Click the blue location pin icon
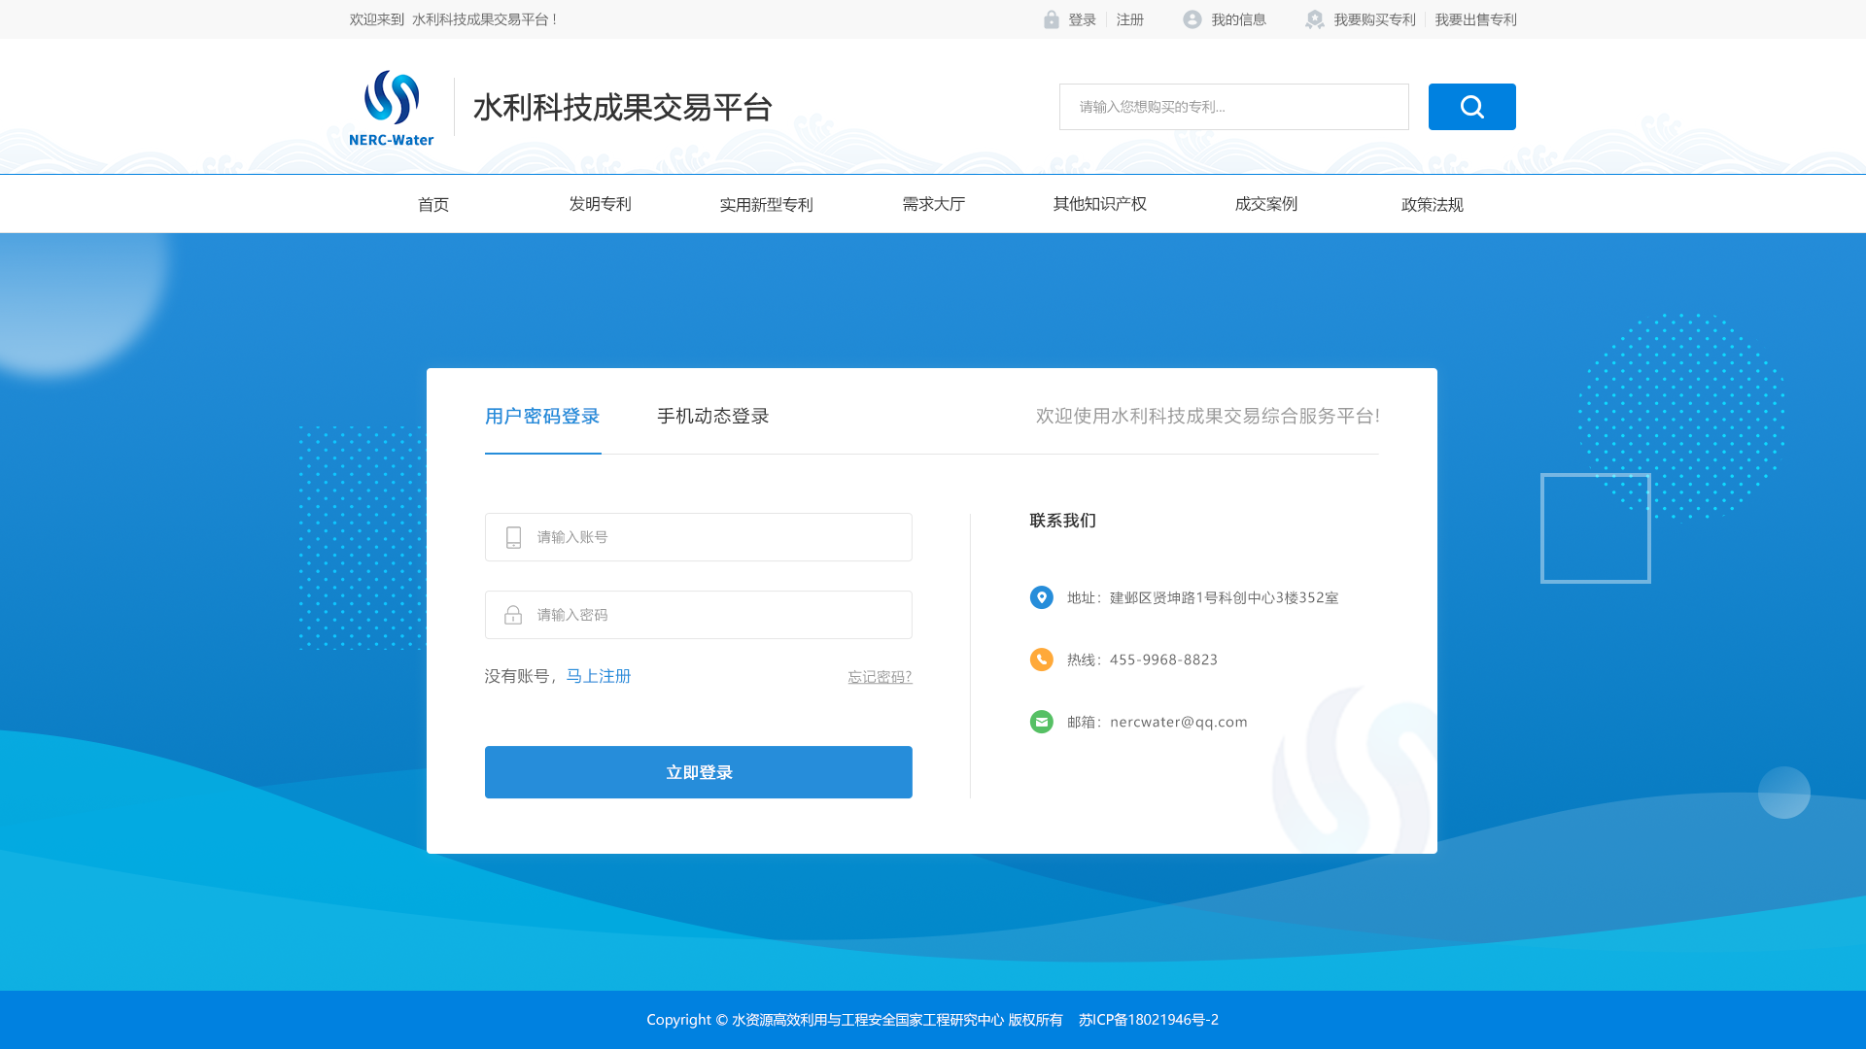 pos(1042,597)
